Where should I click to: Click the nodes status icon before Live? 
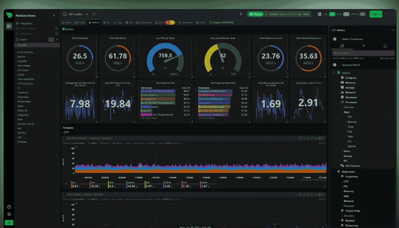[320, 14]
